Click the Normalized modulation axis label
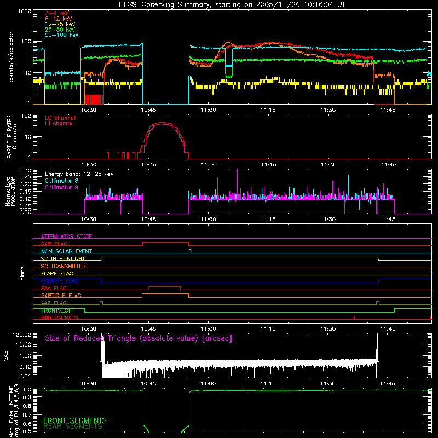The height and width of the screenshot is (438, 438). [x=10, y=191]
